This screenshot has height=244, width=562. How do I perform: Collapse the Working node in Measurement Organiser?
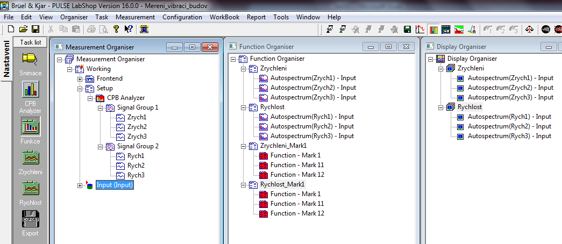(69, 69)
